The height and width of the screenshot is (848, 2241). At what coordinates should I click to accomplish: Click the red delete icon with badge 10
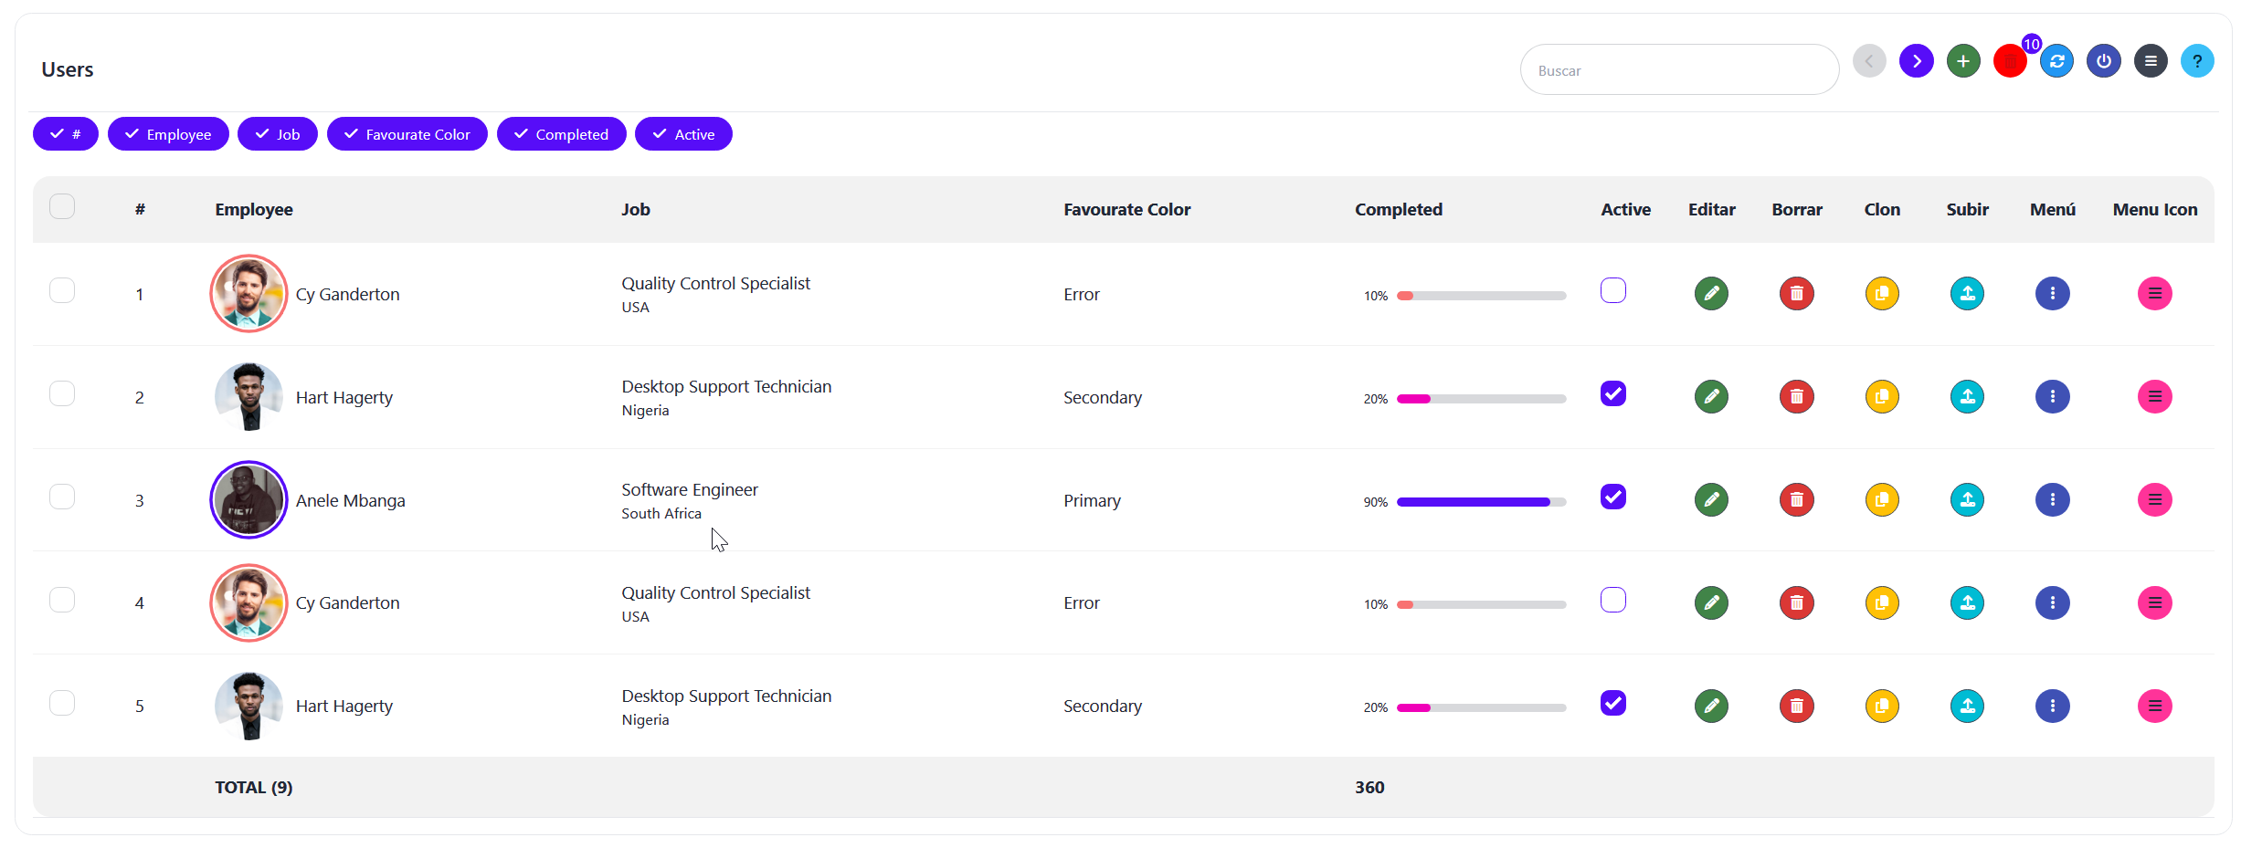(x=2010, y=61)
